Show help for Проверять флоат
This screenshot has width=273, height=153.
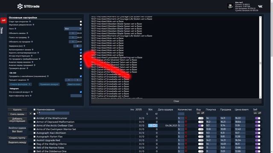(27, 68)
